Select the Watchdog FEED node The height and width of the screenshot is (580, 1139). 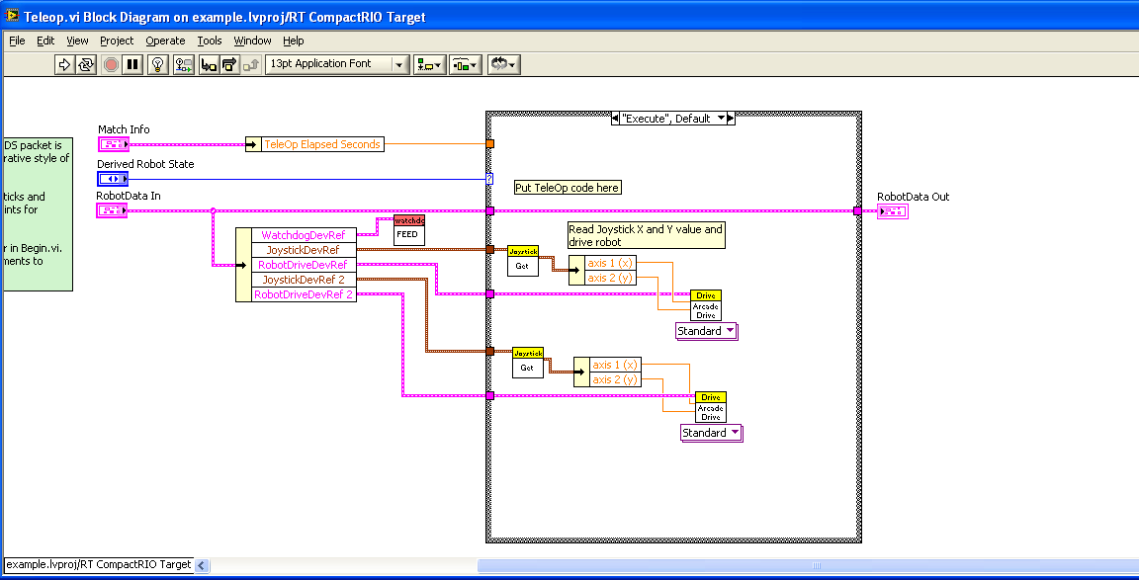tap(409, 230)
